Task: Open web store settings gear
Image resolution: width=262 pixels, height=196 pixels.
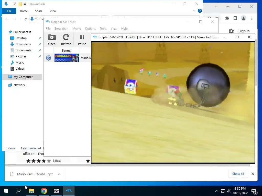Action: (x=231, y=31)
